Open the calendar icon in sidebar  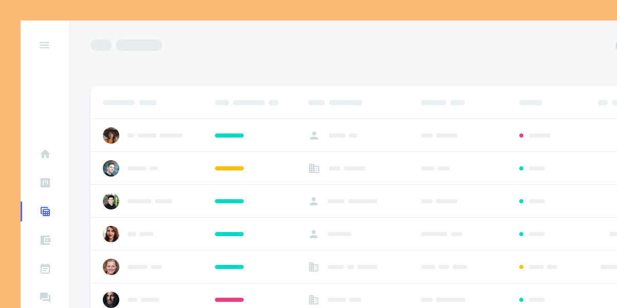[45, 268]
